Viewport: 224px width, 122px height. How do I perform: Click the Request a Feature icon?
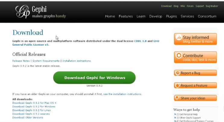178,86
